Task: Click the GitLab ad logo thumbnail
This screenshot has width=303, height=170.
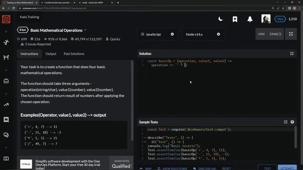Action: pyautogui.click(x=26, y=164)
